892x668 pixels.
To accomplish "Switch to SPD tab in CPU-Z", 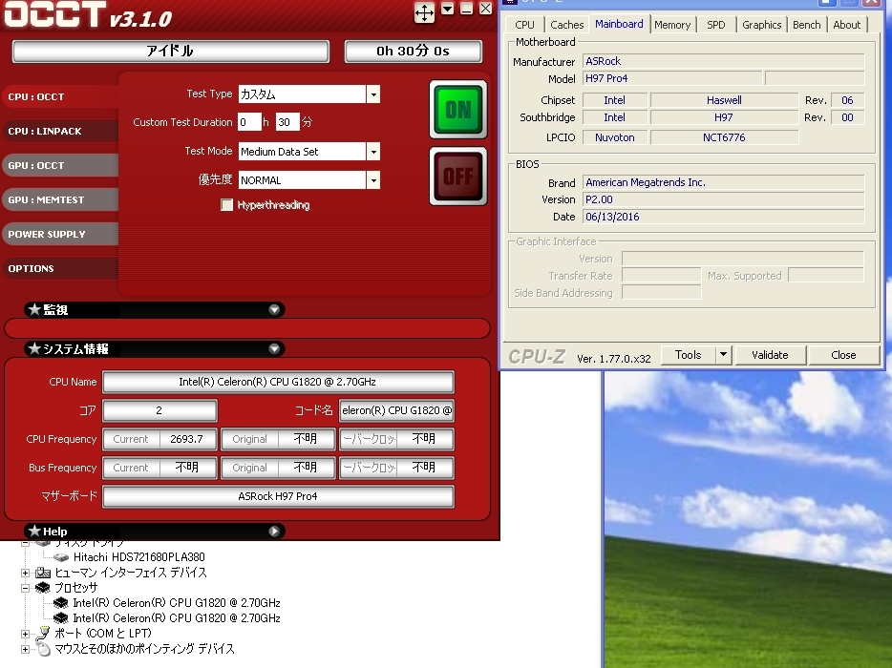I will pyautogui.click(x=716, y=25).
